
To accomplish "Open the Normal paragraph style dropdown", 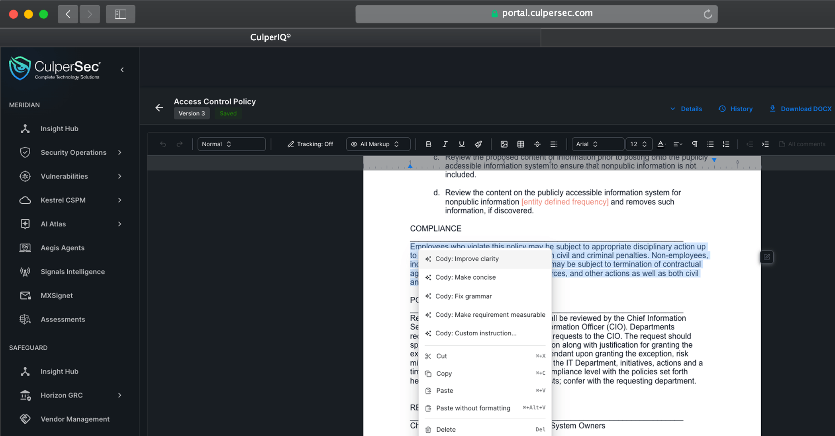I will coord(231,144).
